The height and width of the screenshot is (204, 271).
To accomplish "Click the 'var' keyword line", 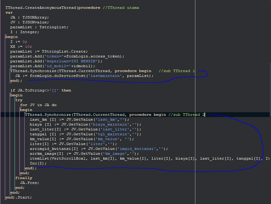I will (x=9, y=13).
